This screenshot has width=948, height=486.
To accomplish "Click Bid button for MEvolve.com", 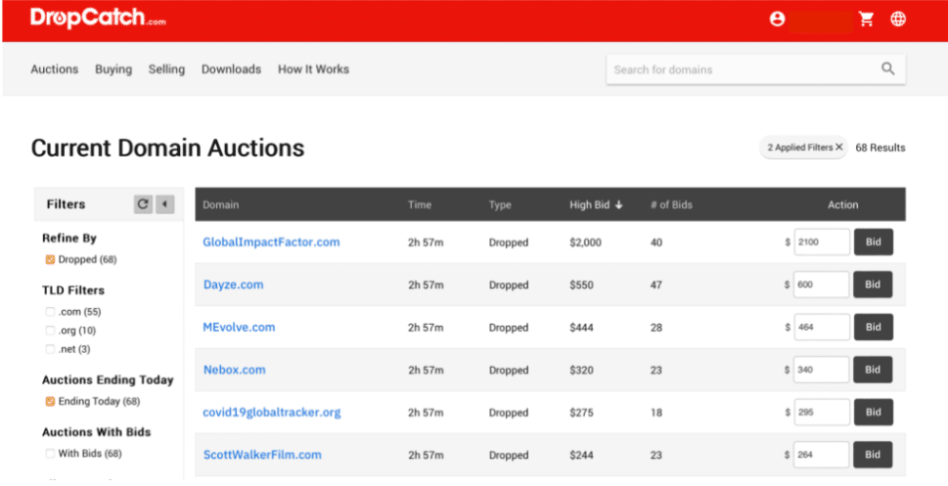I will (873, 327).
